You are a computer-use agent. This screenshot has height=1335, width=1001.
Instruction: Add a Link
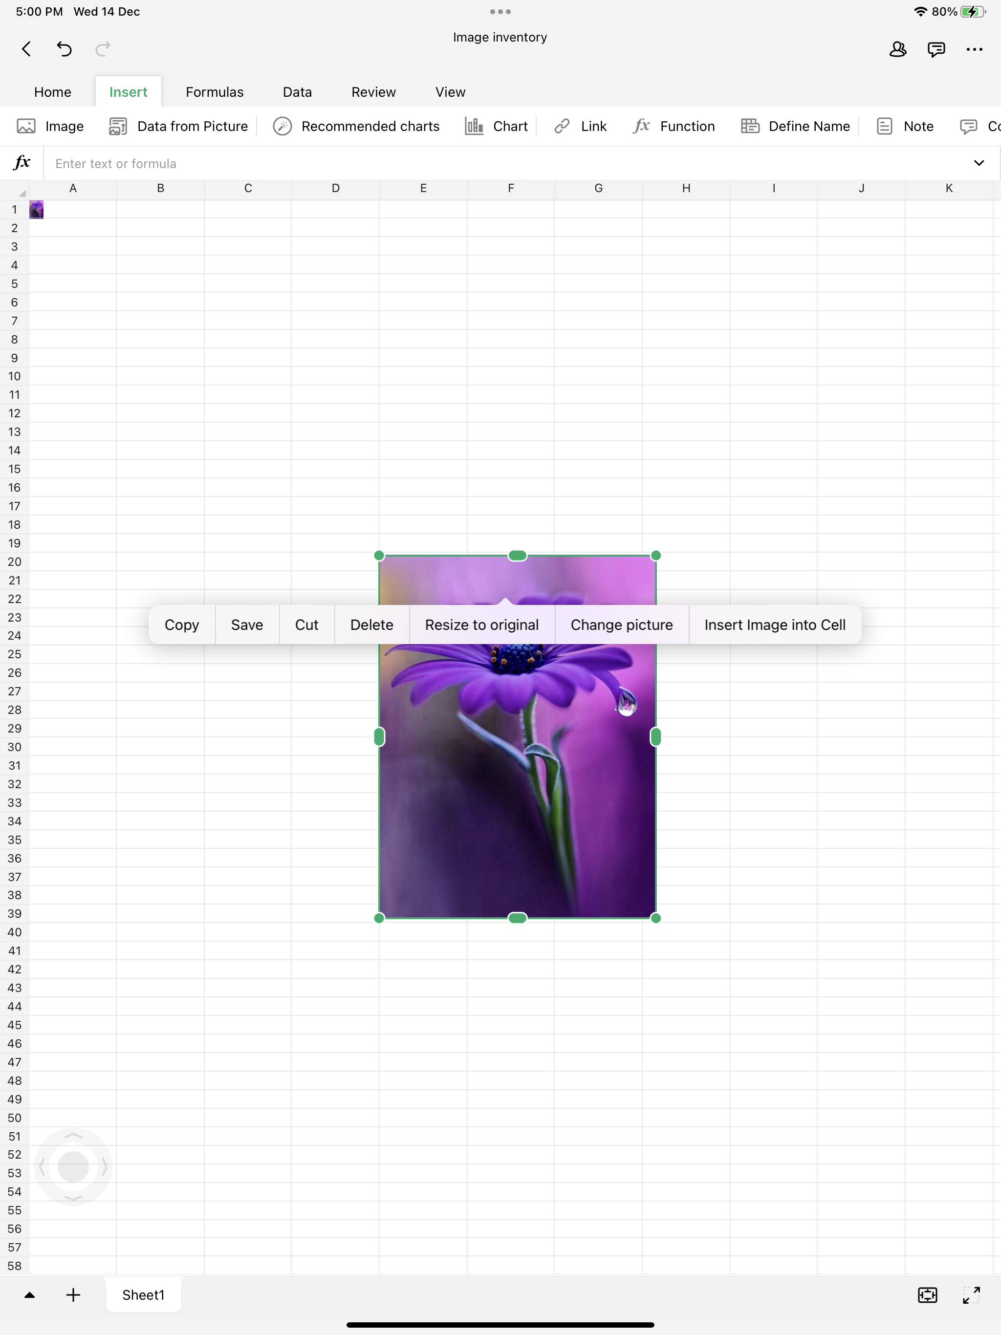[580, 126]
